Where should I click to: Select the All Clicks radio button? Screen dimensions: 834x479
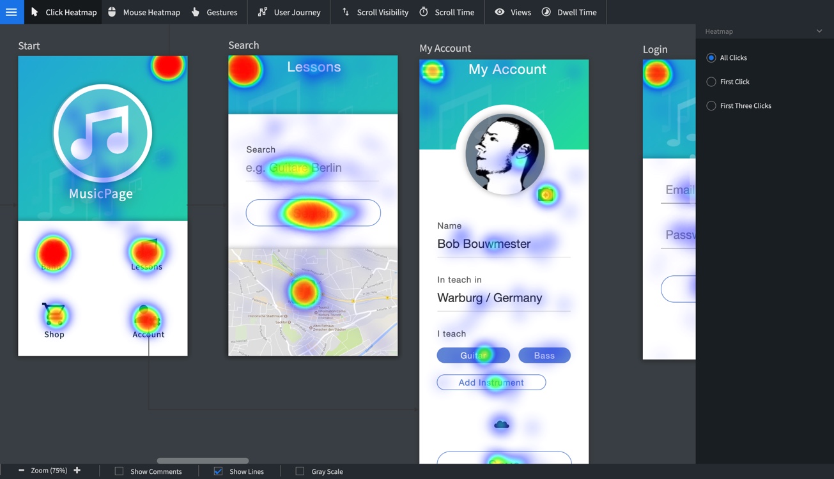[711, 57]
